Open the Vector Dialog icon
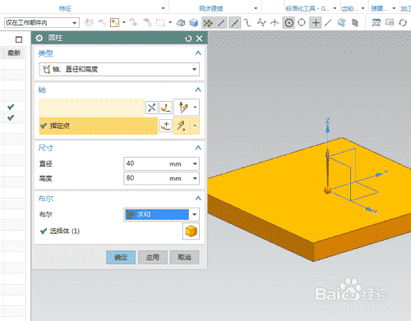The height and width of the screenshot is (321, 411). (x=166, y=108)
